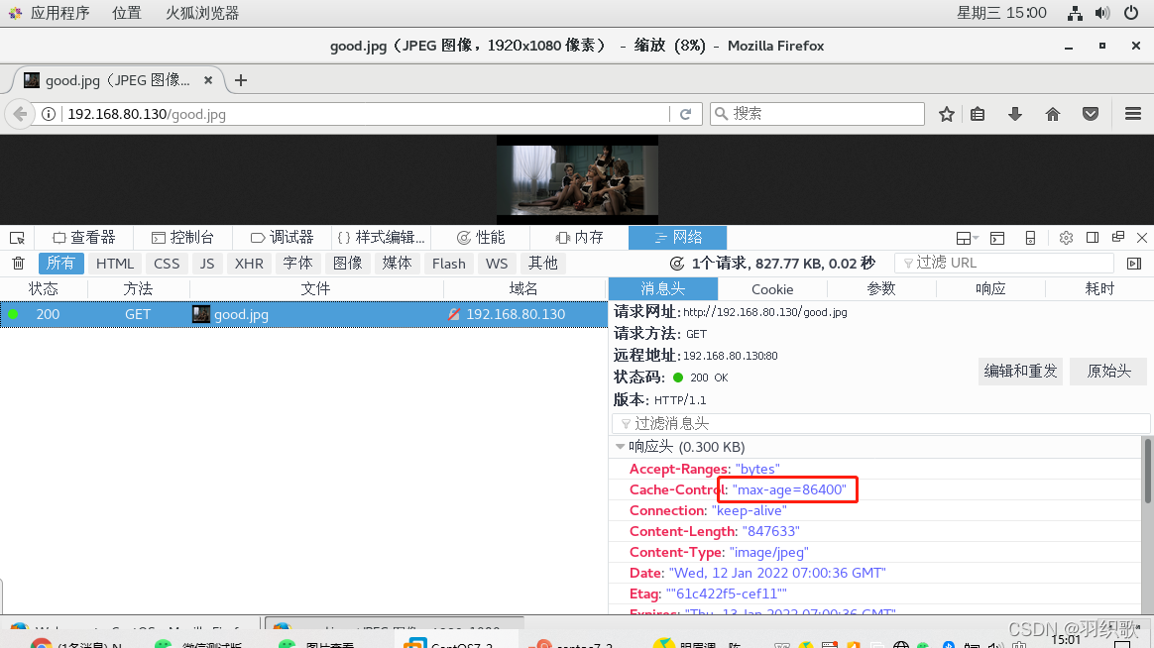Open the Cookie detail tab
Screen dimensions: 1154x648
coord(772,289)
